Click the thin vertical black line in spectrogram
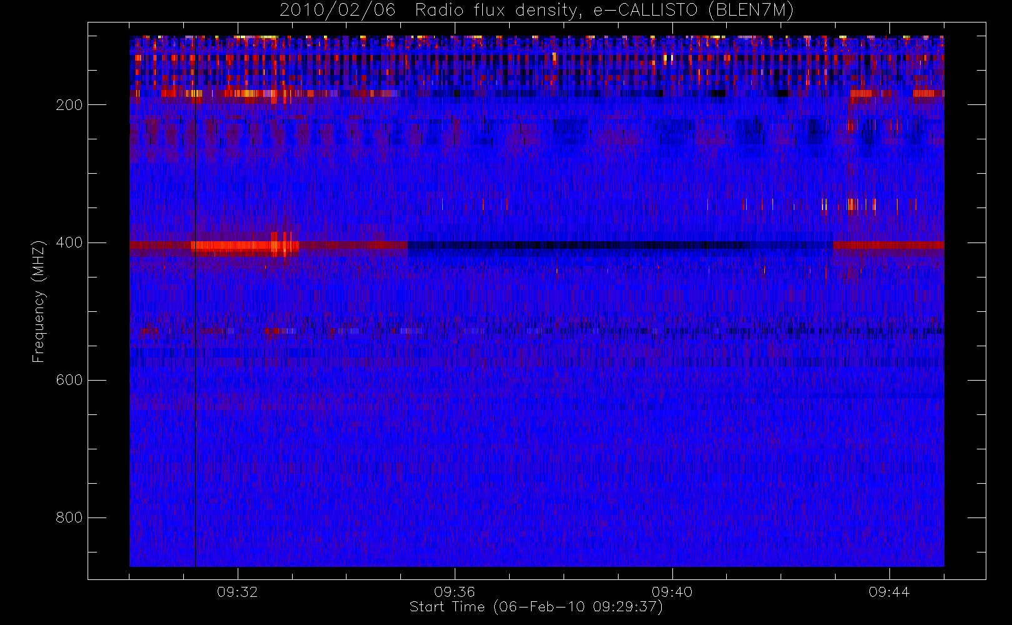The height and width of the screenshot is (625, 1012). 195,301
